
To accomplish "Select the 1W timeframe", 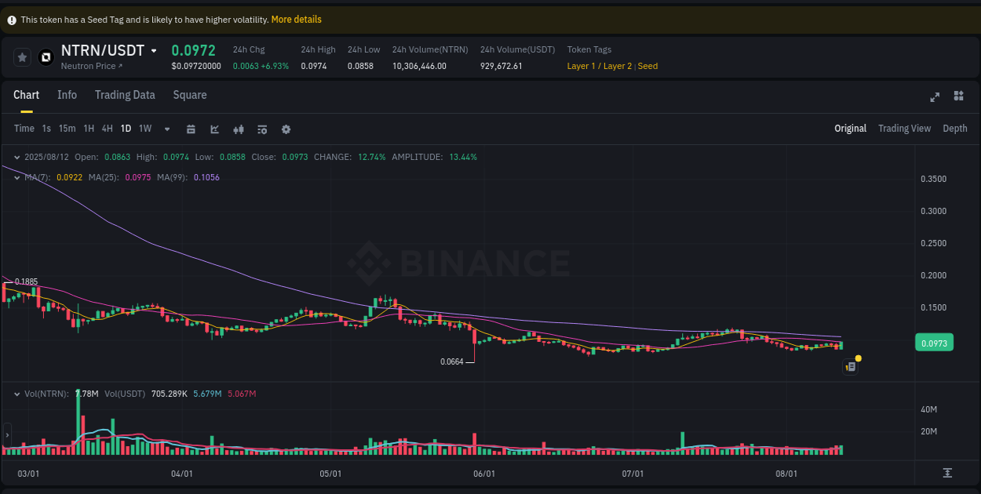I will click(144, 129).
